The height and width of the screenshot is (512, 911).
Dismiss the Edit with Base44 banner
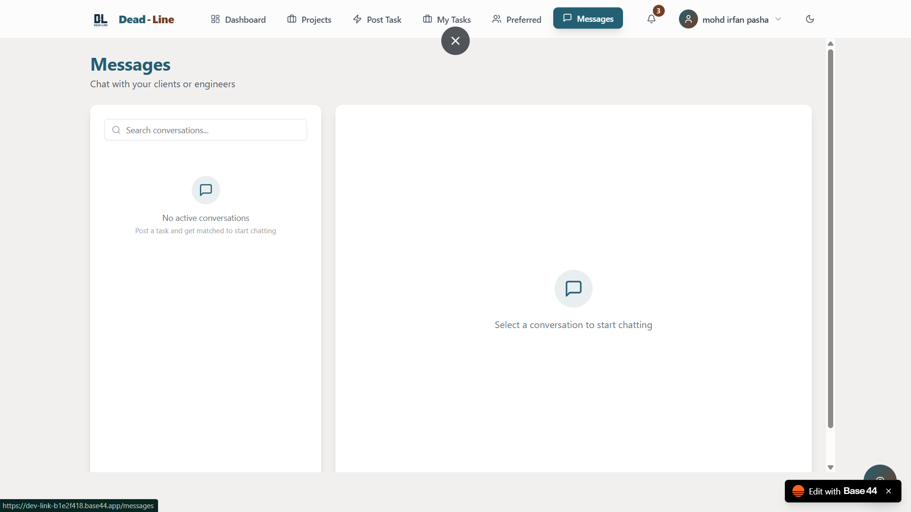(889, 491)
